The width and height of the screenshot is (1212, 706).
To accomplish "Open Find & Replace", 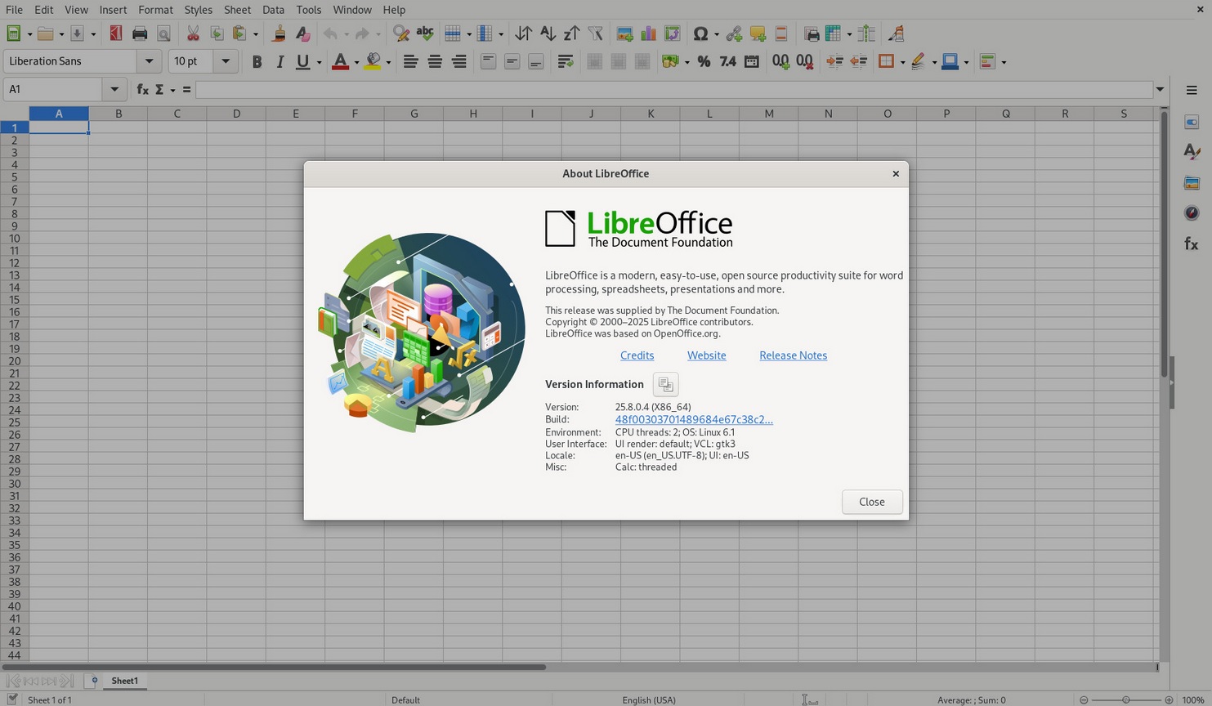I will pyautogui.click(x=400, y=34).
